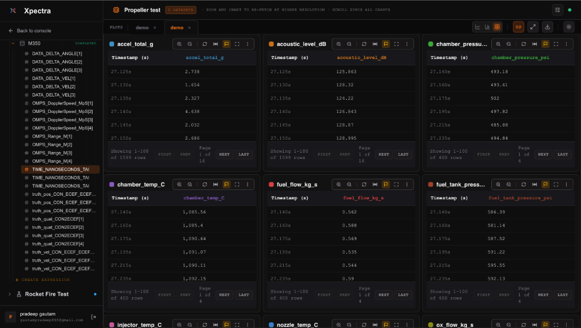Go to next page in accel_total_g table

[224, 154]
